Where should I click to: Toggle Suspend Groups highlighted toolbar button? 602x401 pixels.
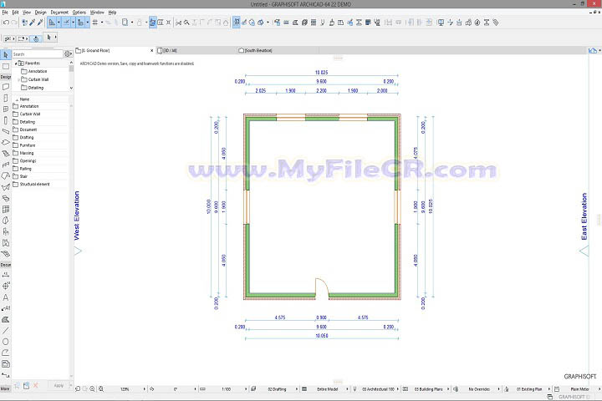tap(152, 23)
